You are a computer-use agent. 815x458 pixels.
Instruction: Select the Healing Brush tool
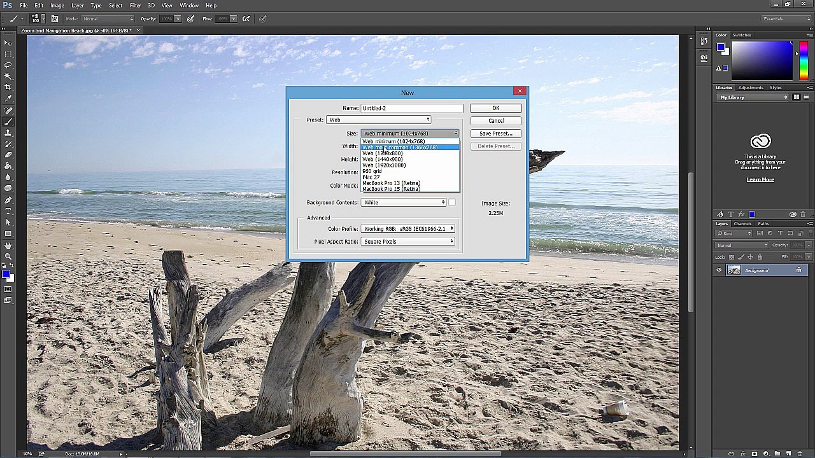point(8,110)
